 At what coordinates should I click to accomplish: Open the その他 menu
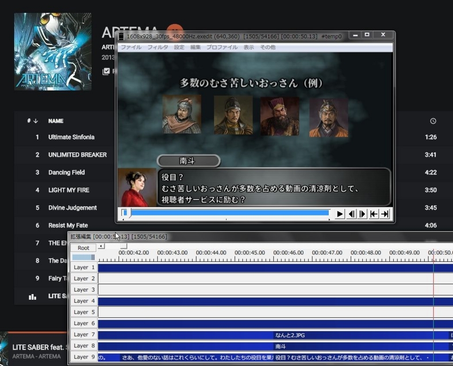(268, 47)
